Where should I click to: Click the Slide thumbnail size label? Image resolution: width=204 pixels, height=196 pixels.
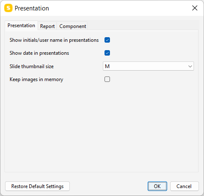(31, 66)
